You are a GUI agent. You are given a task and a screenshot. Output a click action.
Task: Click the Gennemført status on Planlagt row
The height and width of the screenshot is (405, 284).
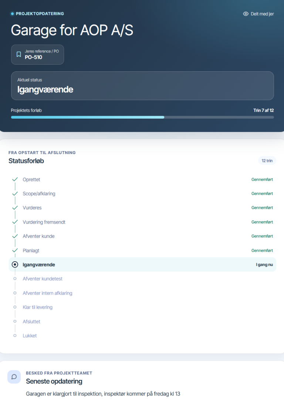[262, 251]
